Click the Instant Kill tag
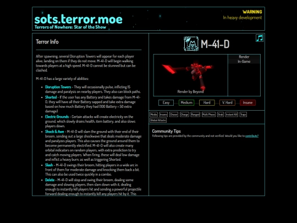297x223 pixels. tap(232, 115)
